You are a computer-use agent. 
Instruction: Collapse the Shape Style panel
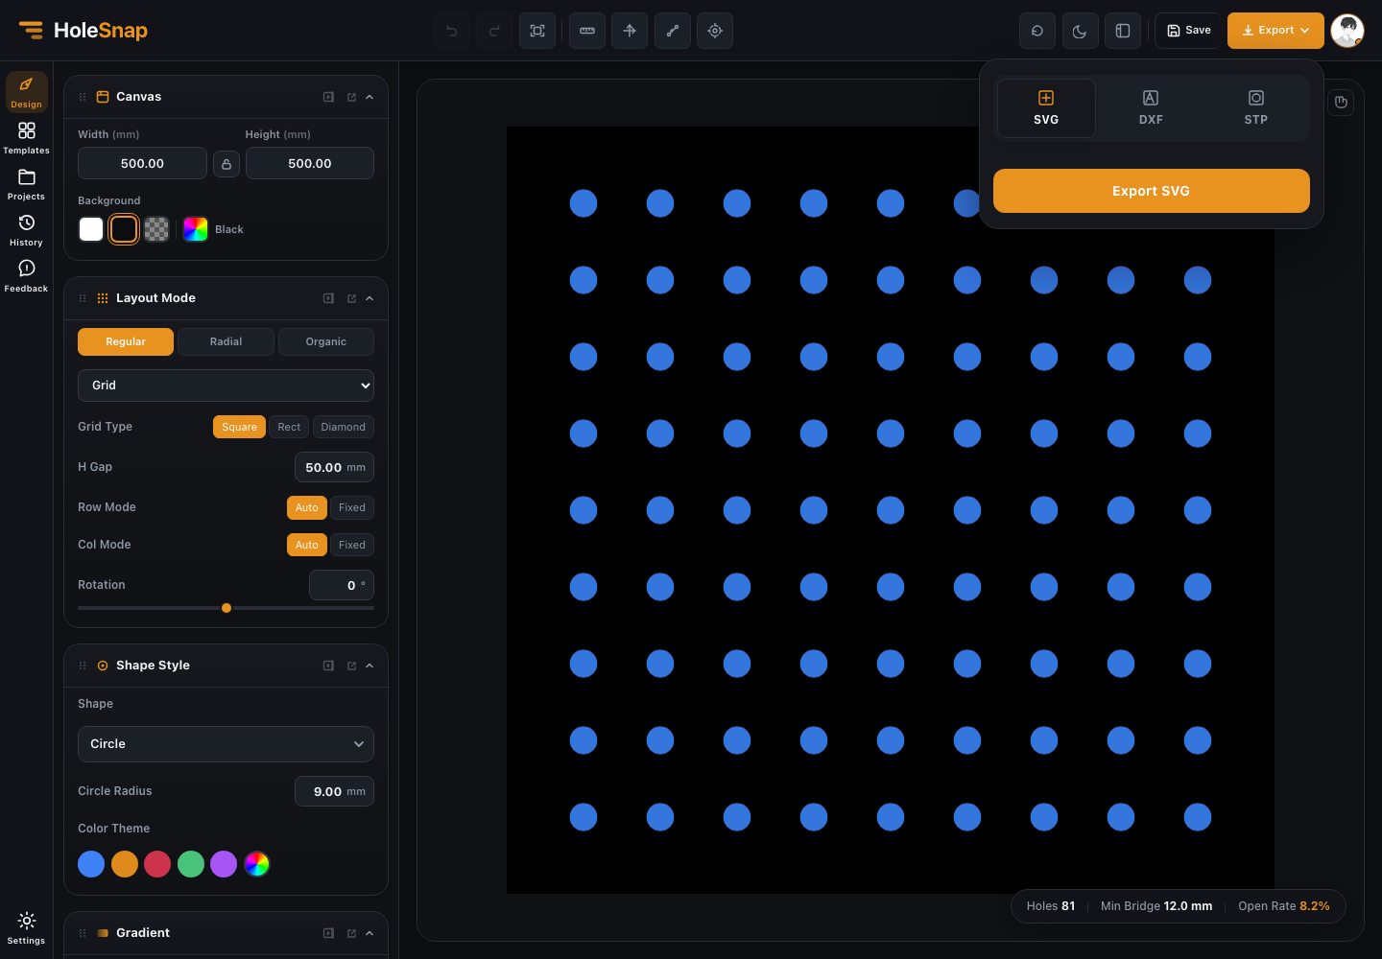369,666
